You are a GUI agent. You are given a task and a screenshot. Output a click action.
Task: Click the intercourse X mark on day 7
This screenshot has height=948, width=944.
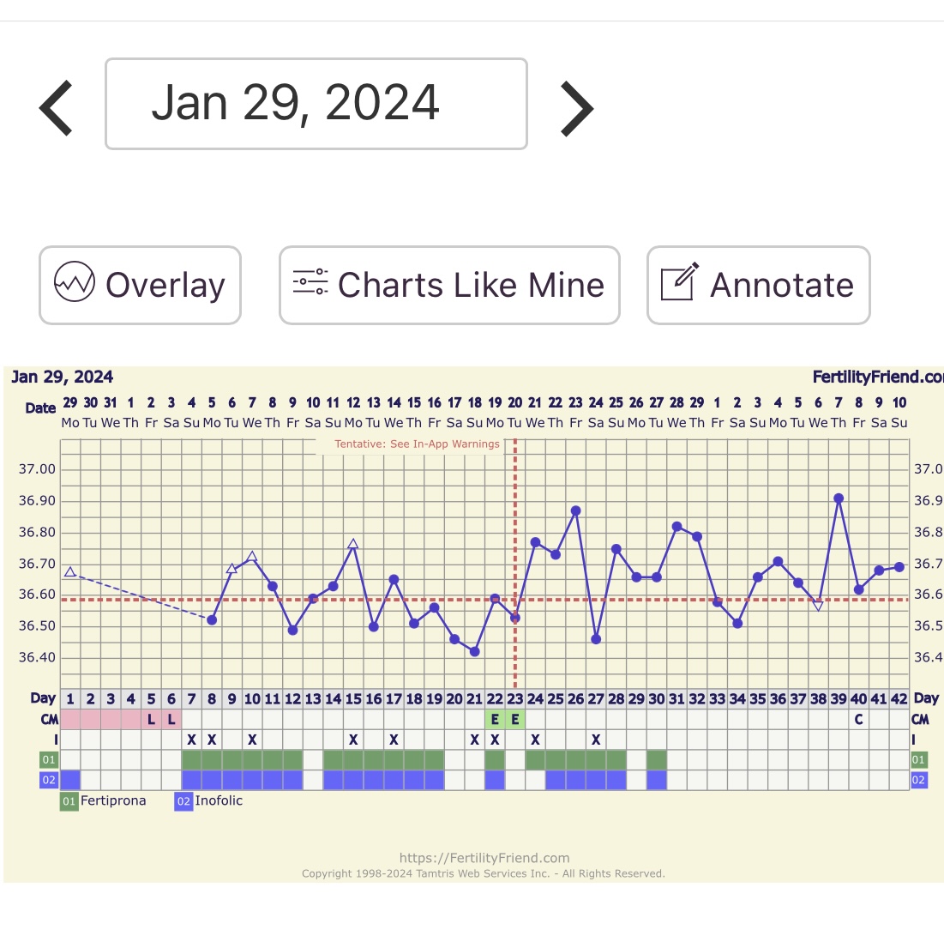(x=191, y=740)
